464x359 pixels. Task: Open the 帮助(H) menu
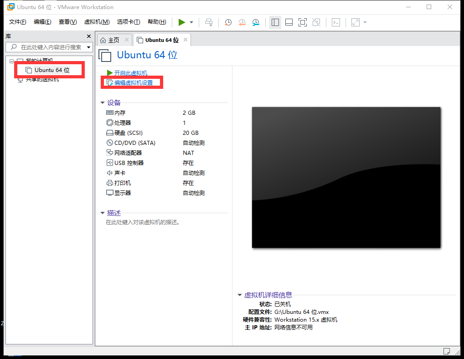(157, 22)
